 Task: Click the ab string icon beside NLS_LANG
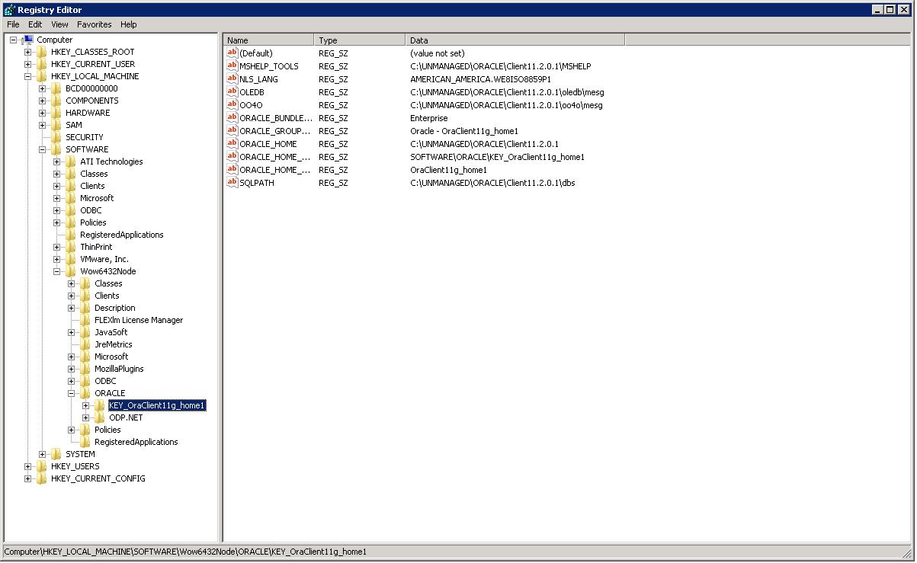click(x=232, y=78)
